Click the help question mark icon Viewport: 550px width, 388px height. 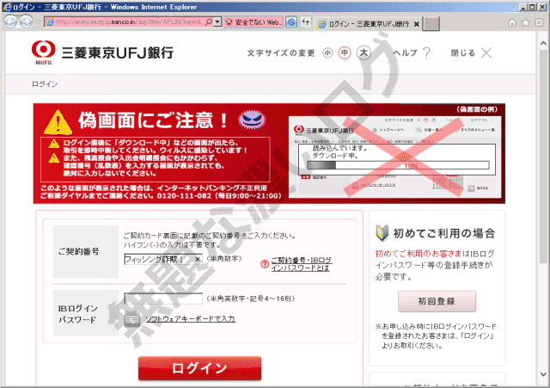(x=427, y=53)
